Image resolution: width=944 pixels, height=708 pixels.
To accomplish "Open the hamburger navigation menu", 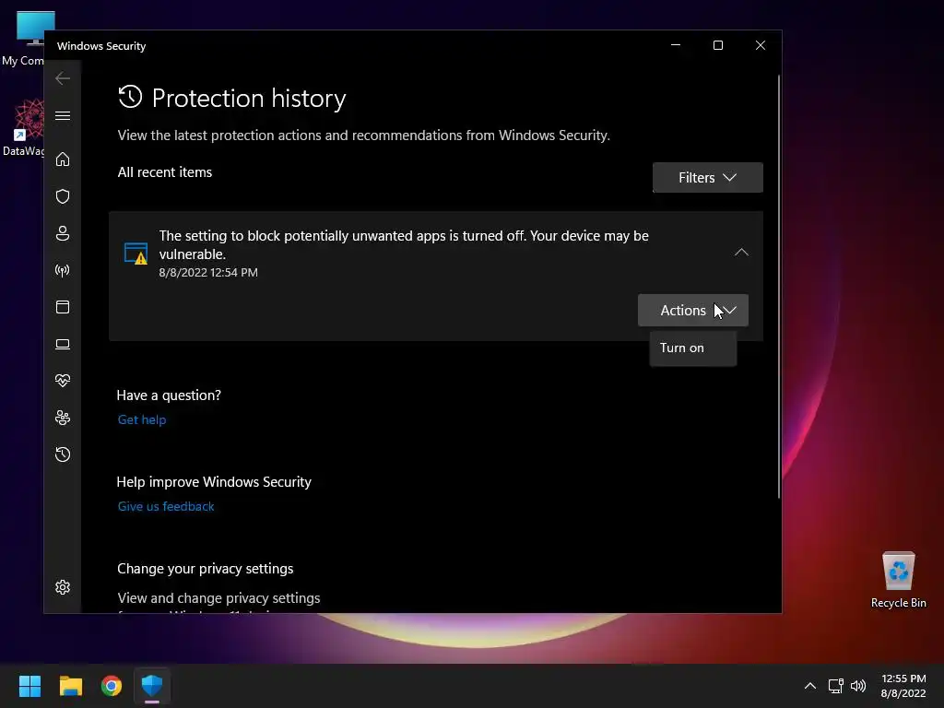I will pyautogui.click(x=63, y=115).
